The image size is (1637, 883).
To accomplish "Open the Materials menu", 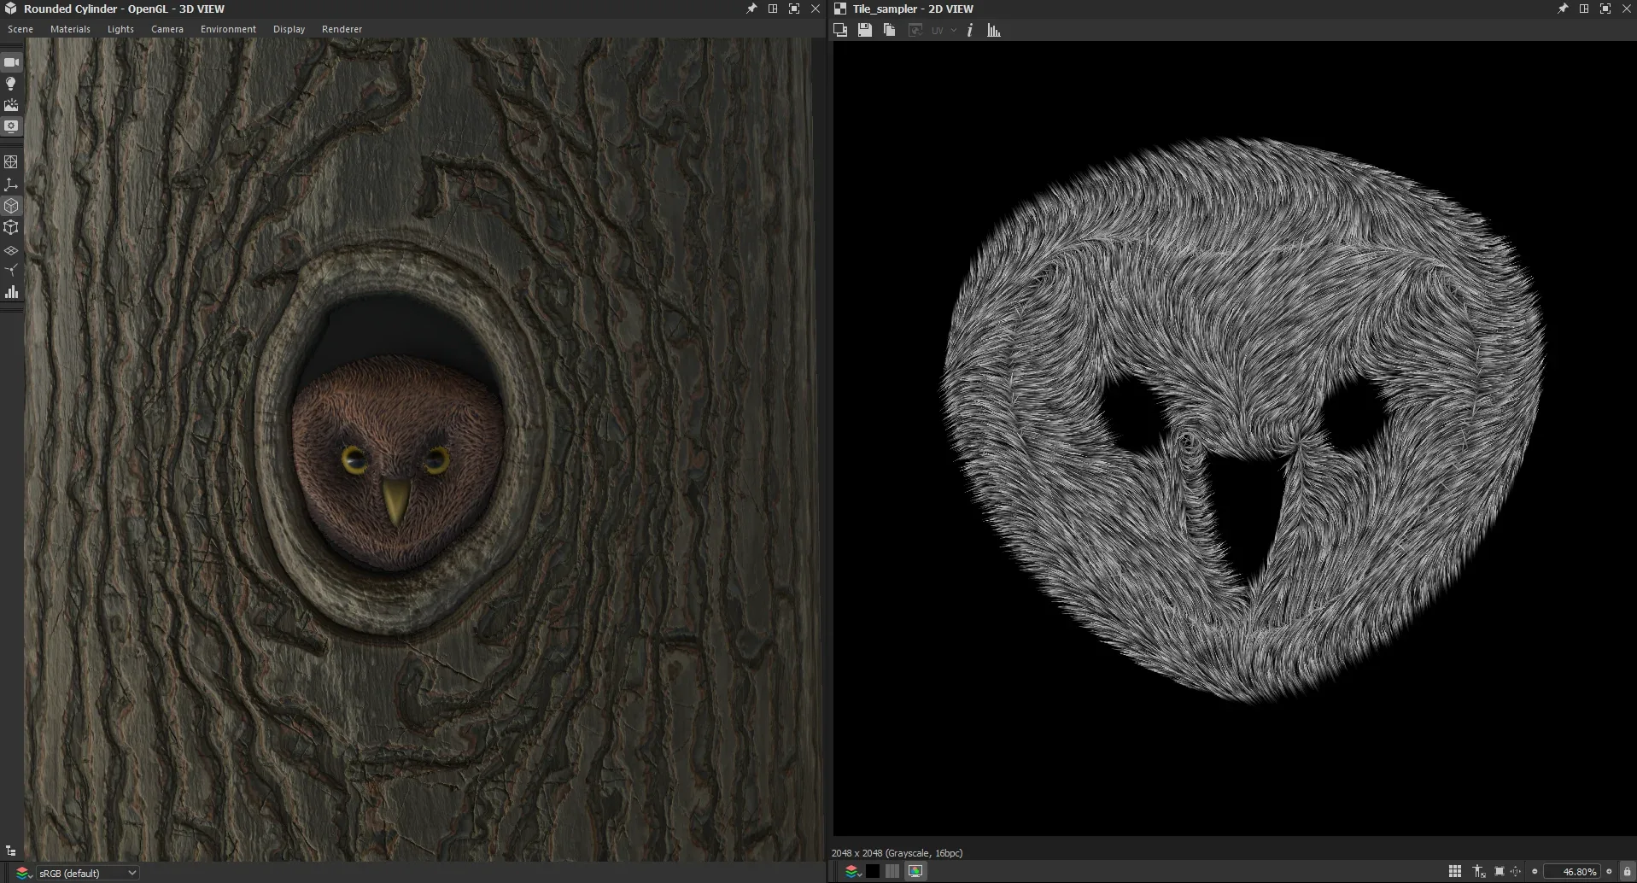I will (x=70, y=28).
